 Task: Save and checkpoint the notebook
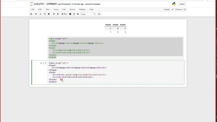click(x=31, y=14)
